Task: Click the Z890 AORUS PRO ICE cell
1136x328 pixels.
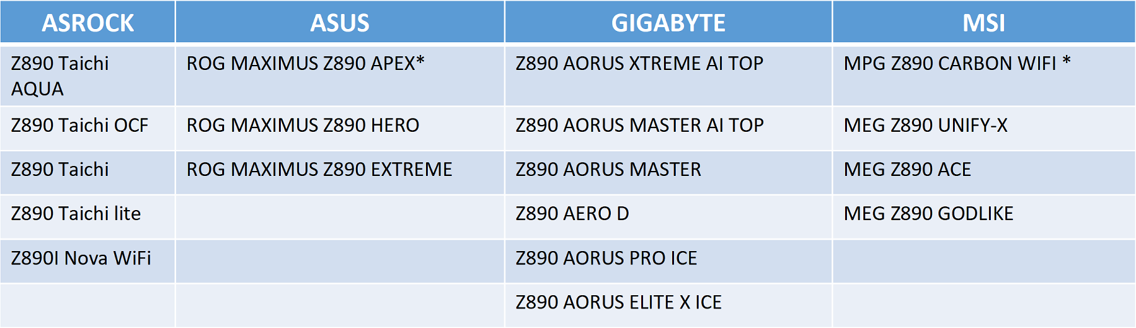Action: click(x=606, y=259)
